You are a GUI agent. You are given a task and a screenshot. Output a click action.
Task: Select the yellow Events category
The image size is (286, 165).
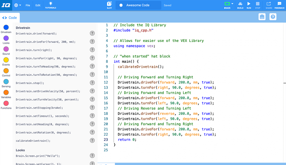pyautogui.click(x=6, y=60)
